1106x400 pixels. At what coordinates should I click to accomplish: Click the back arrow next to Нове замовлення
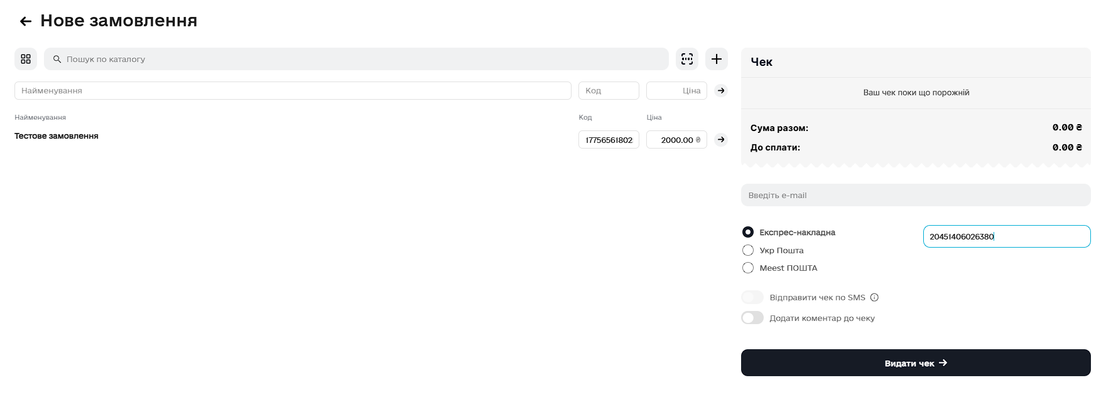pos(26,21)
